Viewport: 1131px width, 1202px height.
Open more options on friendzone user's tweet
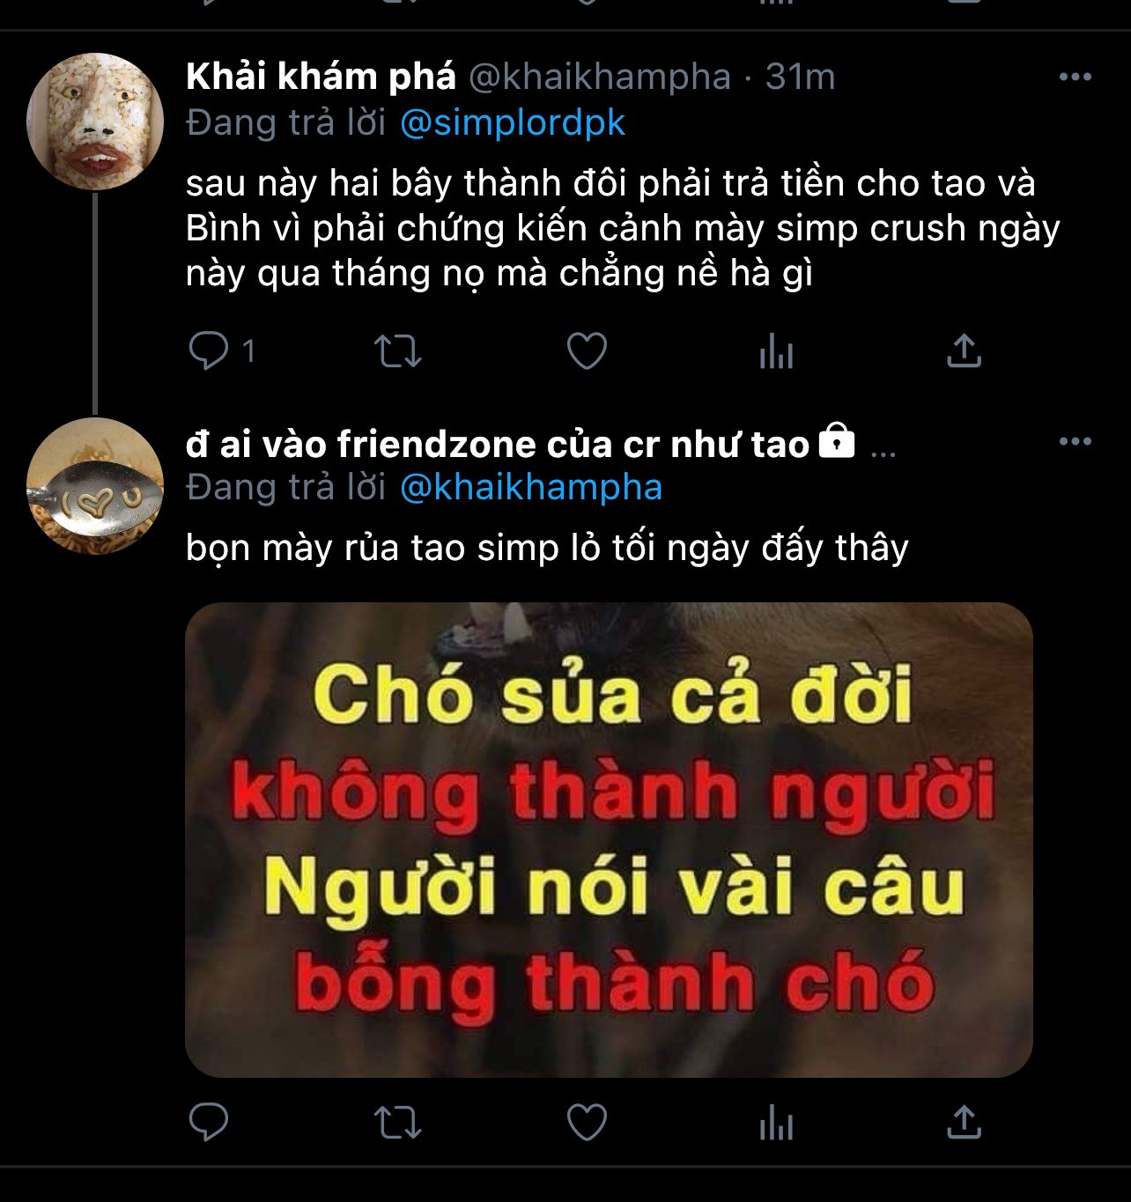click(1076, 442)
